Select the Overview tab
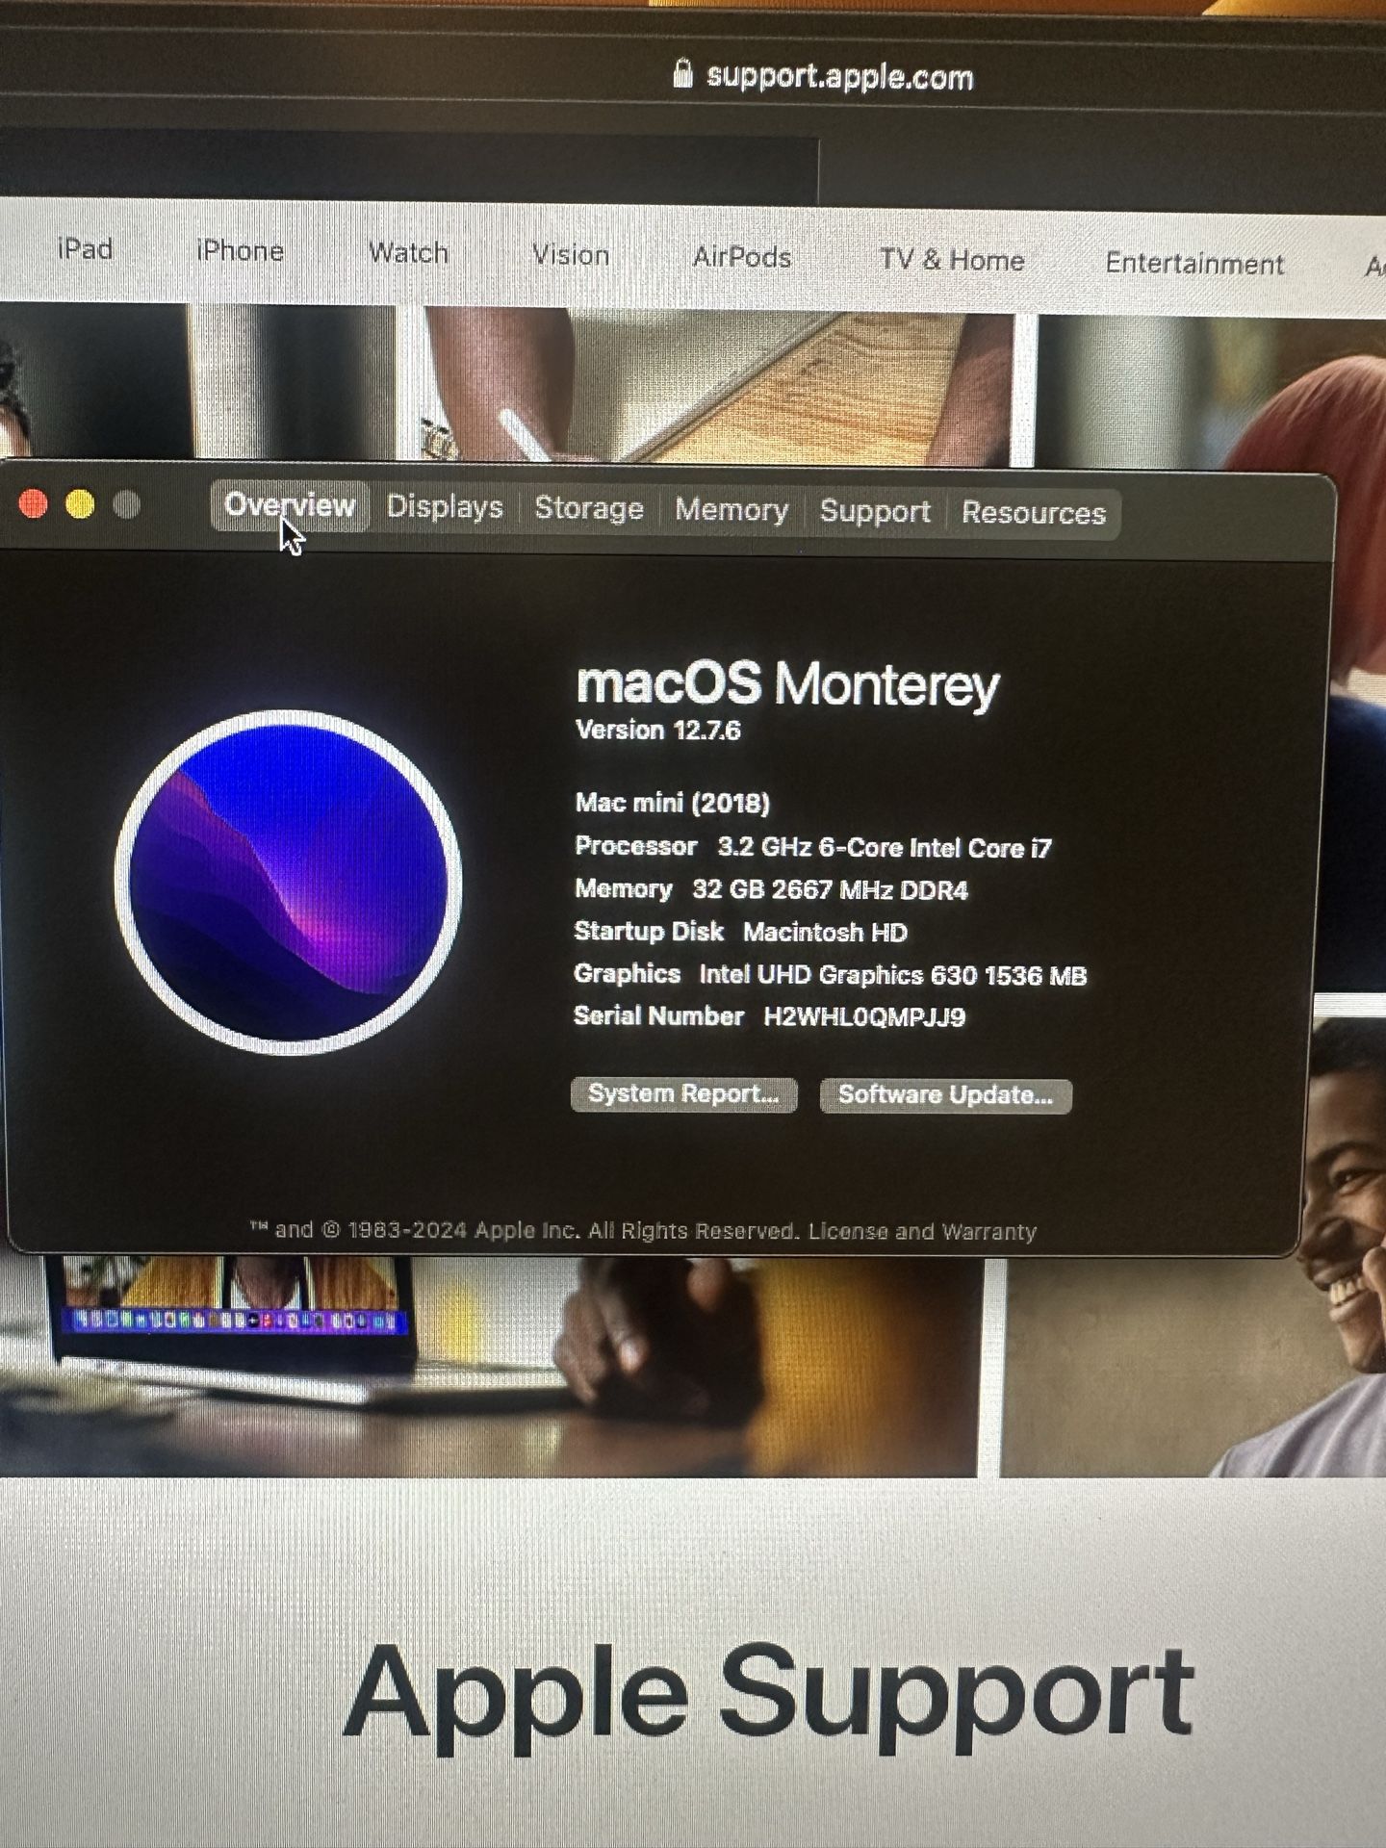Viewport: 1386px width, 1848px height. coord(290,505)
